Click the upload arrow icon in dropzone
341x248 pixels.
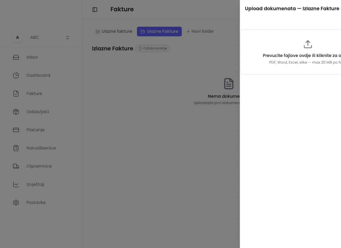(308, 44)
